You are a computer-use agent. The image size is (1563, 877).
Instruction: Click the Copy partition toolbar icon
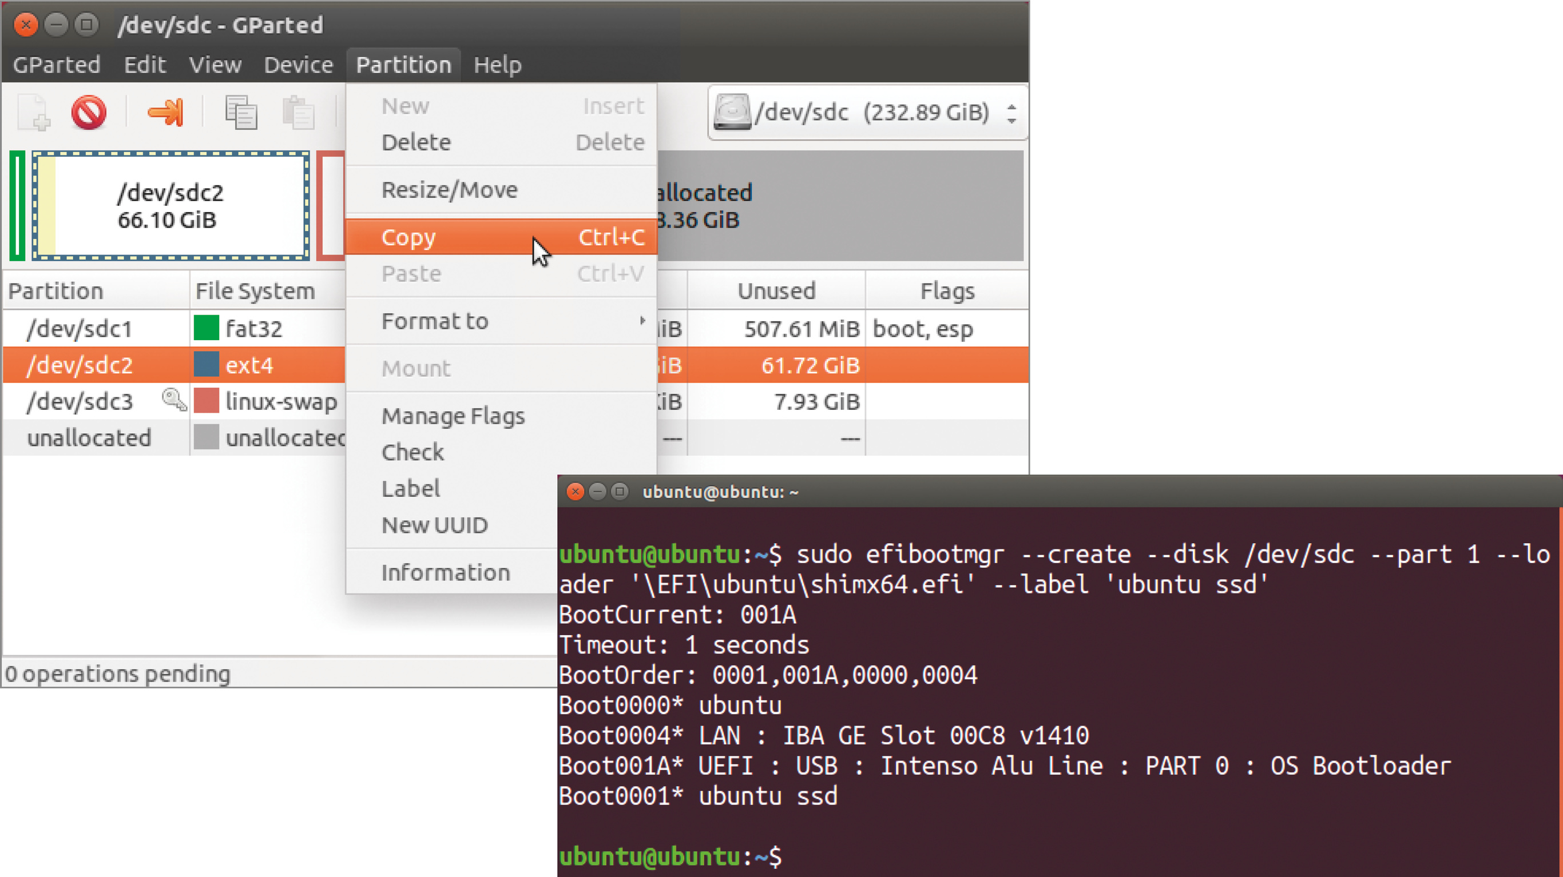coord(241,112)
